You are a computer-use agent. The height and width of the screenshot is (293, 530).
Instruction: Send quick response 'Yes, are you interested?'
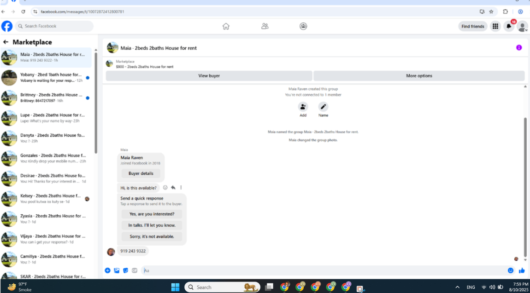(x=152, y=214)
